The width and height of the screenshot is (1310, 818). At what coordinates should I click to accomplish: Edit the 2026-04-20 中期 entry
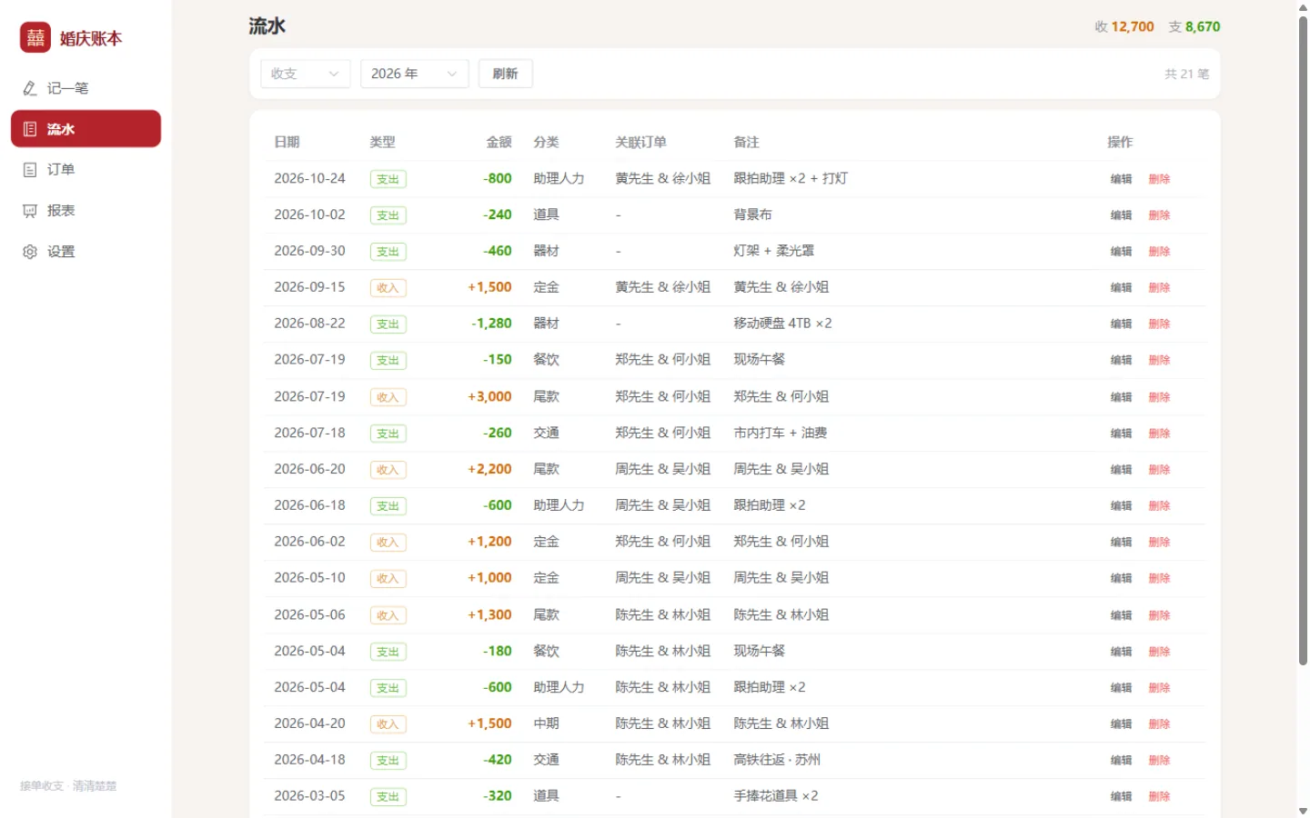click(1121, 724)
